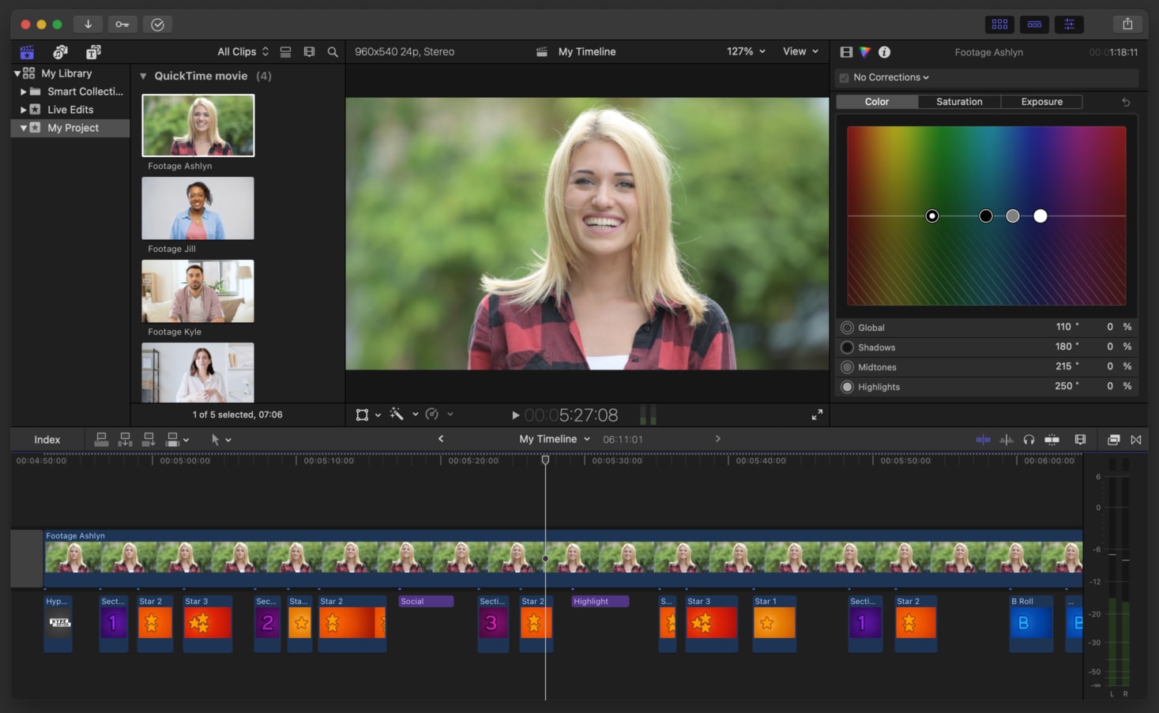Switch to the Exposure tab
The image size is (1159, 713).
1041,102
